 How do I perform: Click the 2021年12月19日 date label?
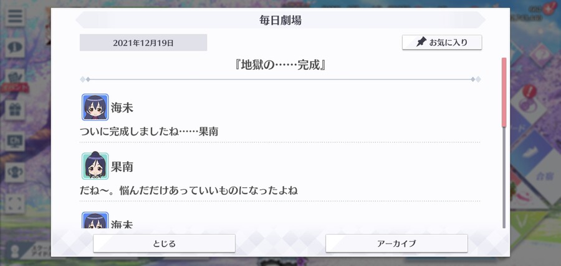coord(143,42)
